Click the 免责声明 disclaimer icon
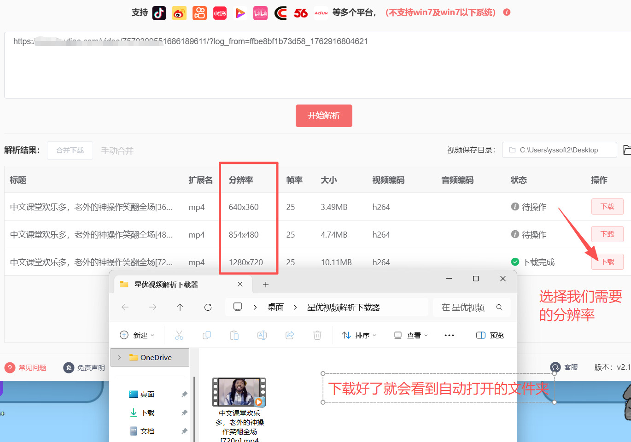Screen dimensions: 631x442 coord(69,367)
